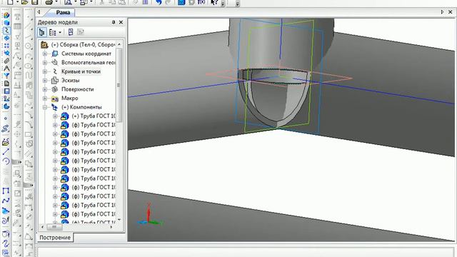Open the Построение tab at the bottom
Image resolution: width=457 pixels, height=257 pixels.
point(55,238)
